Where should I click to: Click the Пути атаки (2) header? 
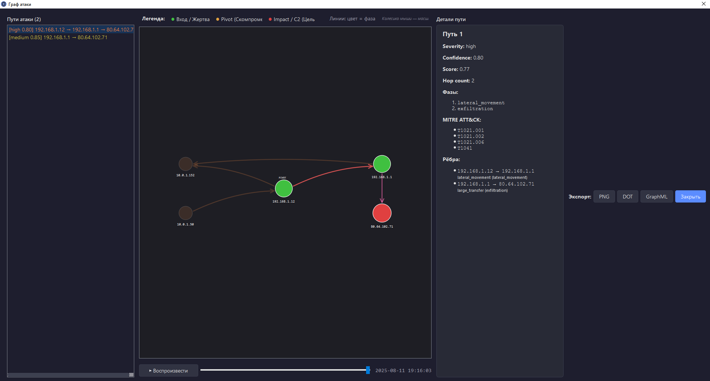pyautogui.click(x=24, y=19)
